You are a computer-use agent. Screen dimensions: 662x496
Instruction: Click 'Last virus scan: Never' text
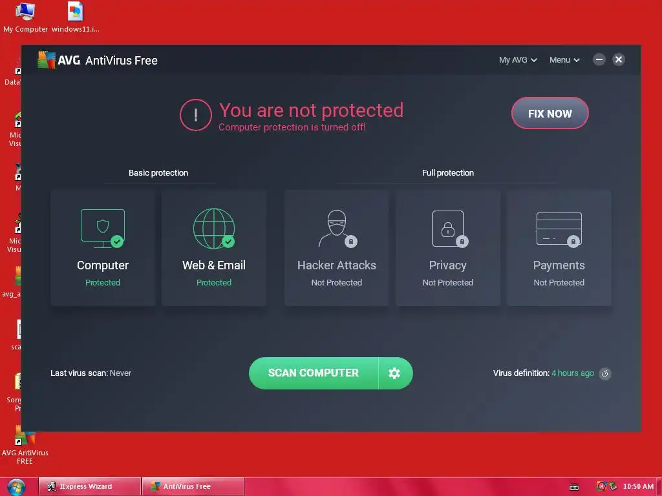[x=91, y=373]
